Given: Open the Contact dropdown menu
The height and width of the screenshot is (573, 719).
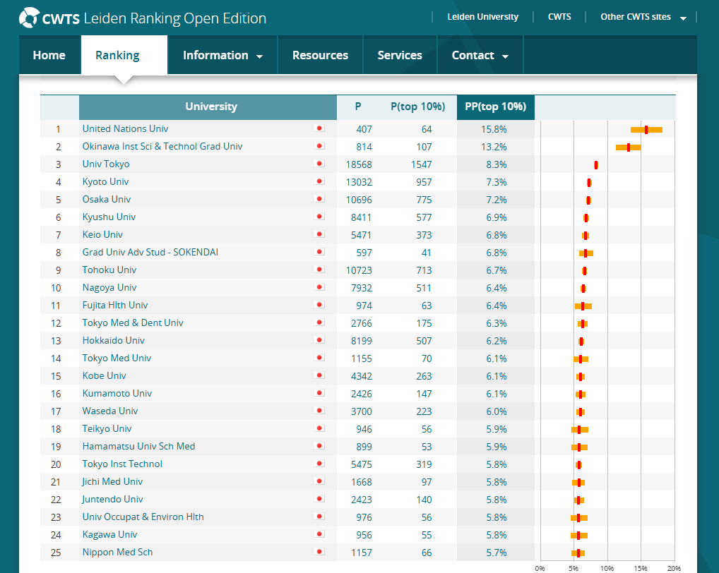Looking at the screenshot, I should click(x=480, y=55).
